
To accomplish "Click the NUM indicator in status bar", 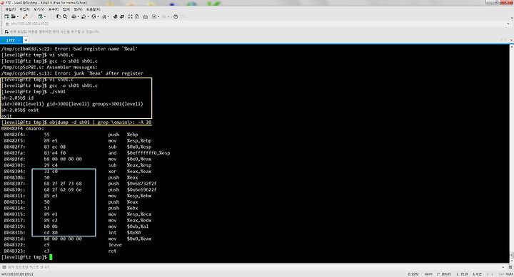I will pyautogui.click(x=509, y=274).
